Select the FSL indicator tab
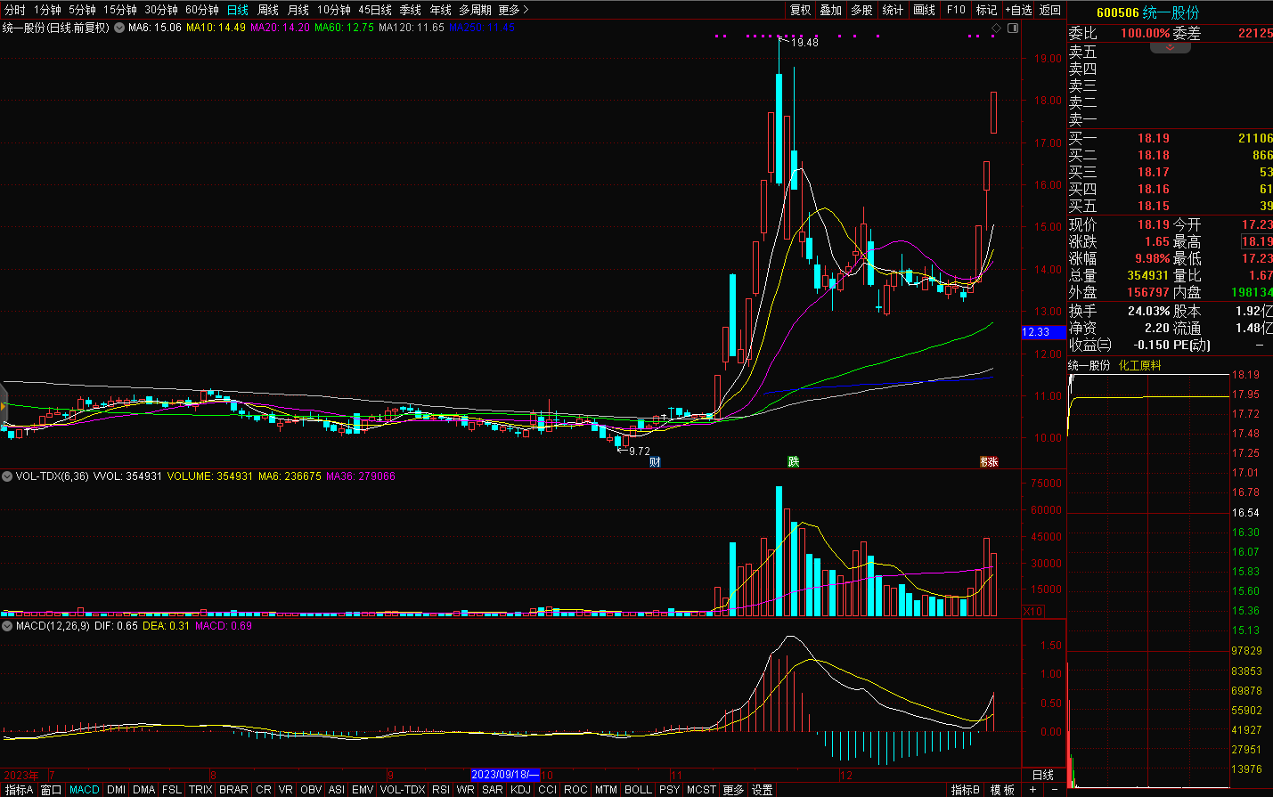The image size is (1273, 797). coord(172,790)
